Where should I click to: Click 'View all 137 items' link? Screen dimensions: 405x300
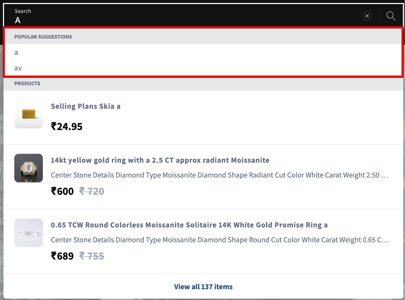coord(203,287)
